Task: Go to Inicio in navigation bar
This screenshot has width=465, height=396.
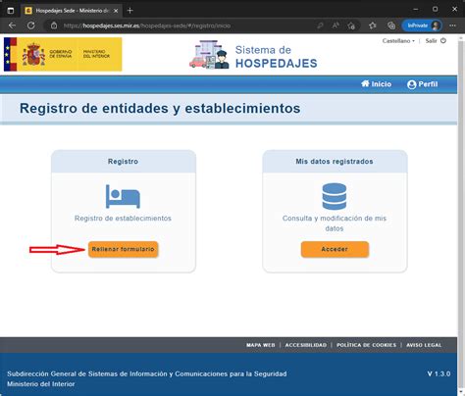Action: pos(376,84)
